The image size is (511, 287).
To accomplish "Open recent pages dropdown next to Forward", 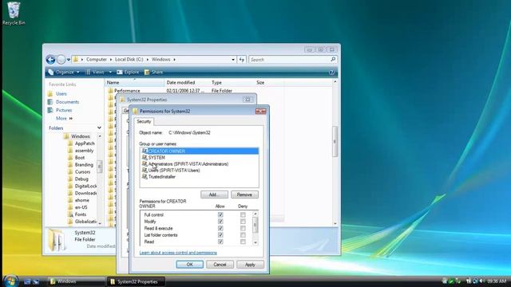I will (x=69, y=60).
